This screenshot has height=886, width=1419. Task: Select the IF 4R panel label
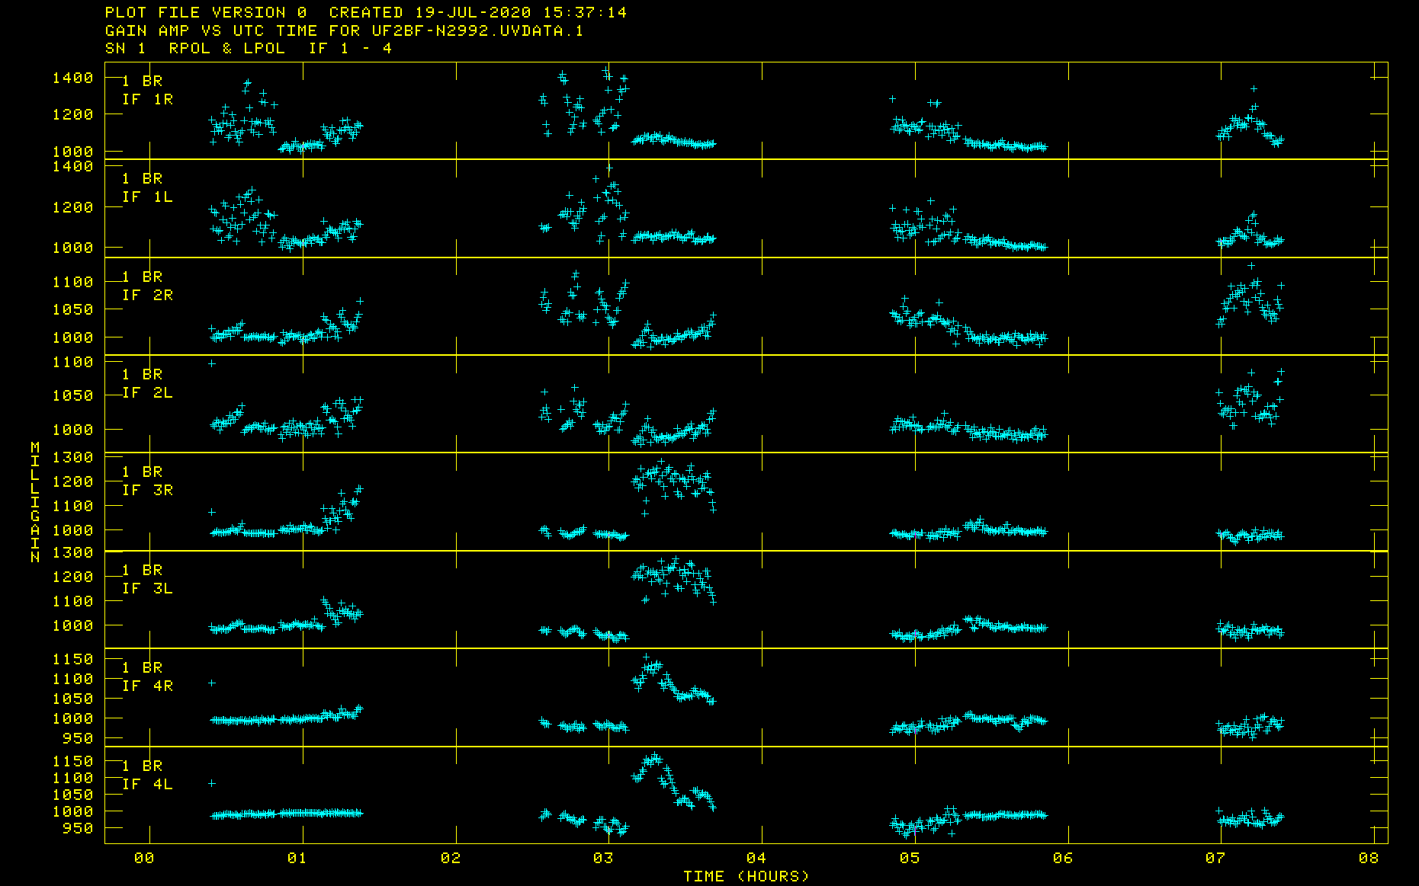click(147, 686)
